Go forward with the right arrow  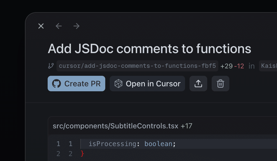(76, 26)
